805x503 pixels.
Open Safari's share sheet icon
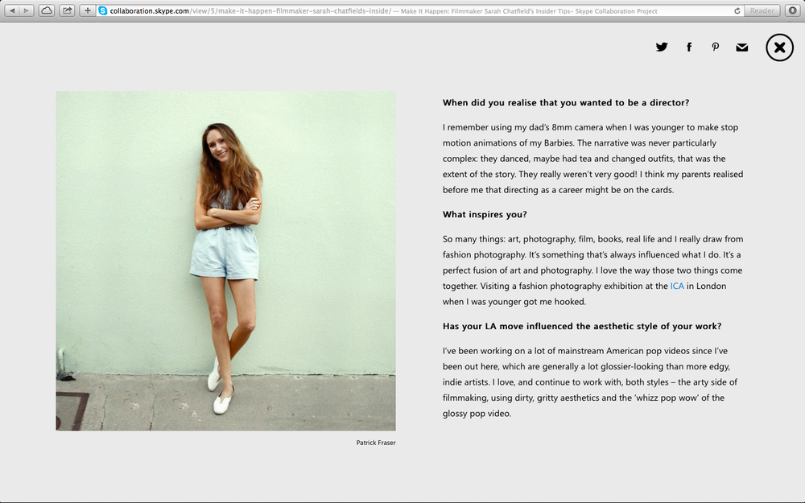click(x=68, y=10)
